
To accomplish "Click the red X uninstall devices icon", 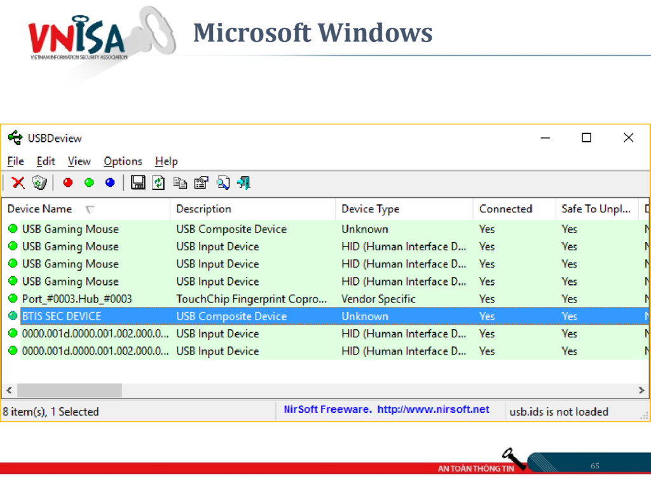I will [x=18, y=182].
